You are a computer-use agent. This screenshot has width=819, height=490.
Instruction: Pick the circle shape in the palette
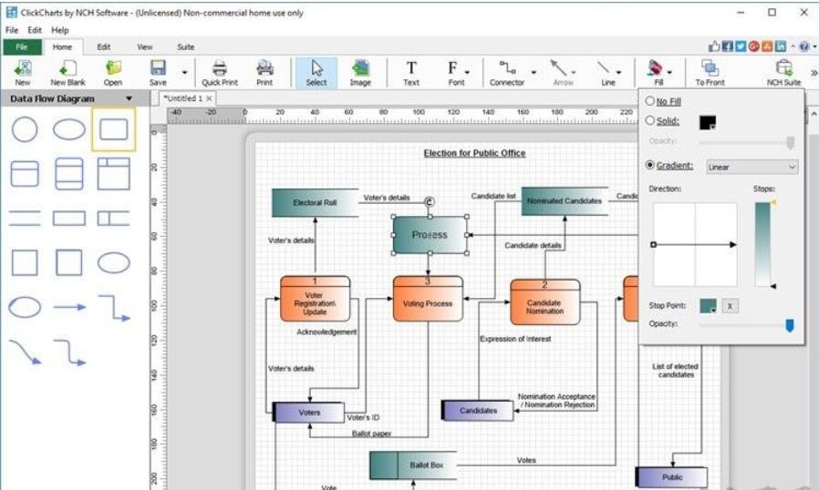point(25,129)
